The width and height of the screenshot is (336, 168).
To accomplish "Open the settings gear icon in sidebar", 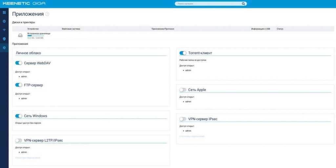I will pos(4,48).
